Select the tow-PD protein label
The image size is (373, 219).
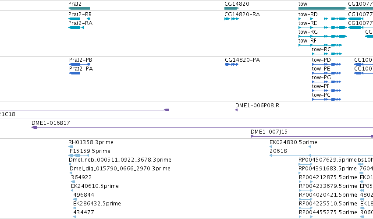[x=321, y=60]
